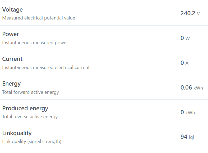Click the 'V' unit label beside 240.2
The height and width of the screenshot is (153, 208).
[198, 14]
